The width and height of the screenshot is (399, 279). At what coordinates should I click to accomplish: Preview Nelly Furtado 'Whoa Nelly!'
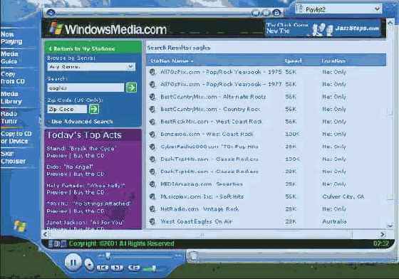tap(57, 193)
